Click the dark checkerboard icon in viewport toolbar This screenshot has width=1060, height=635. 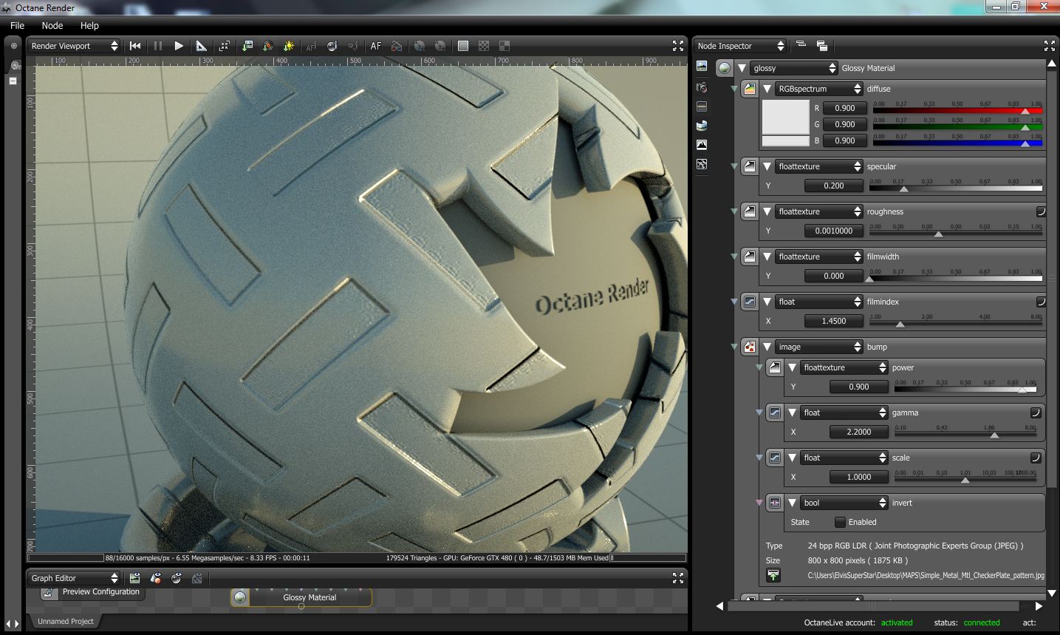click(484, 46)
